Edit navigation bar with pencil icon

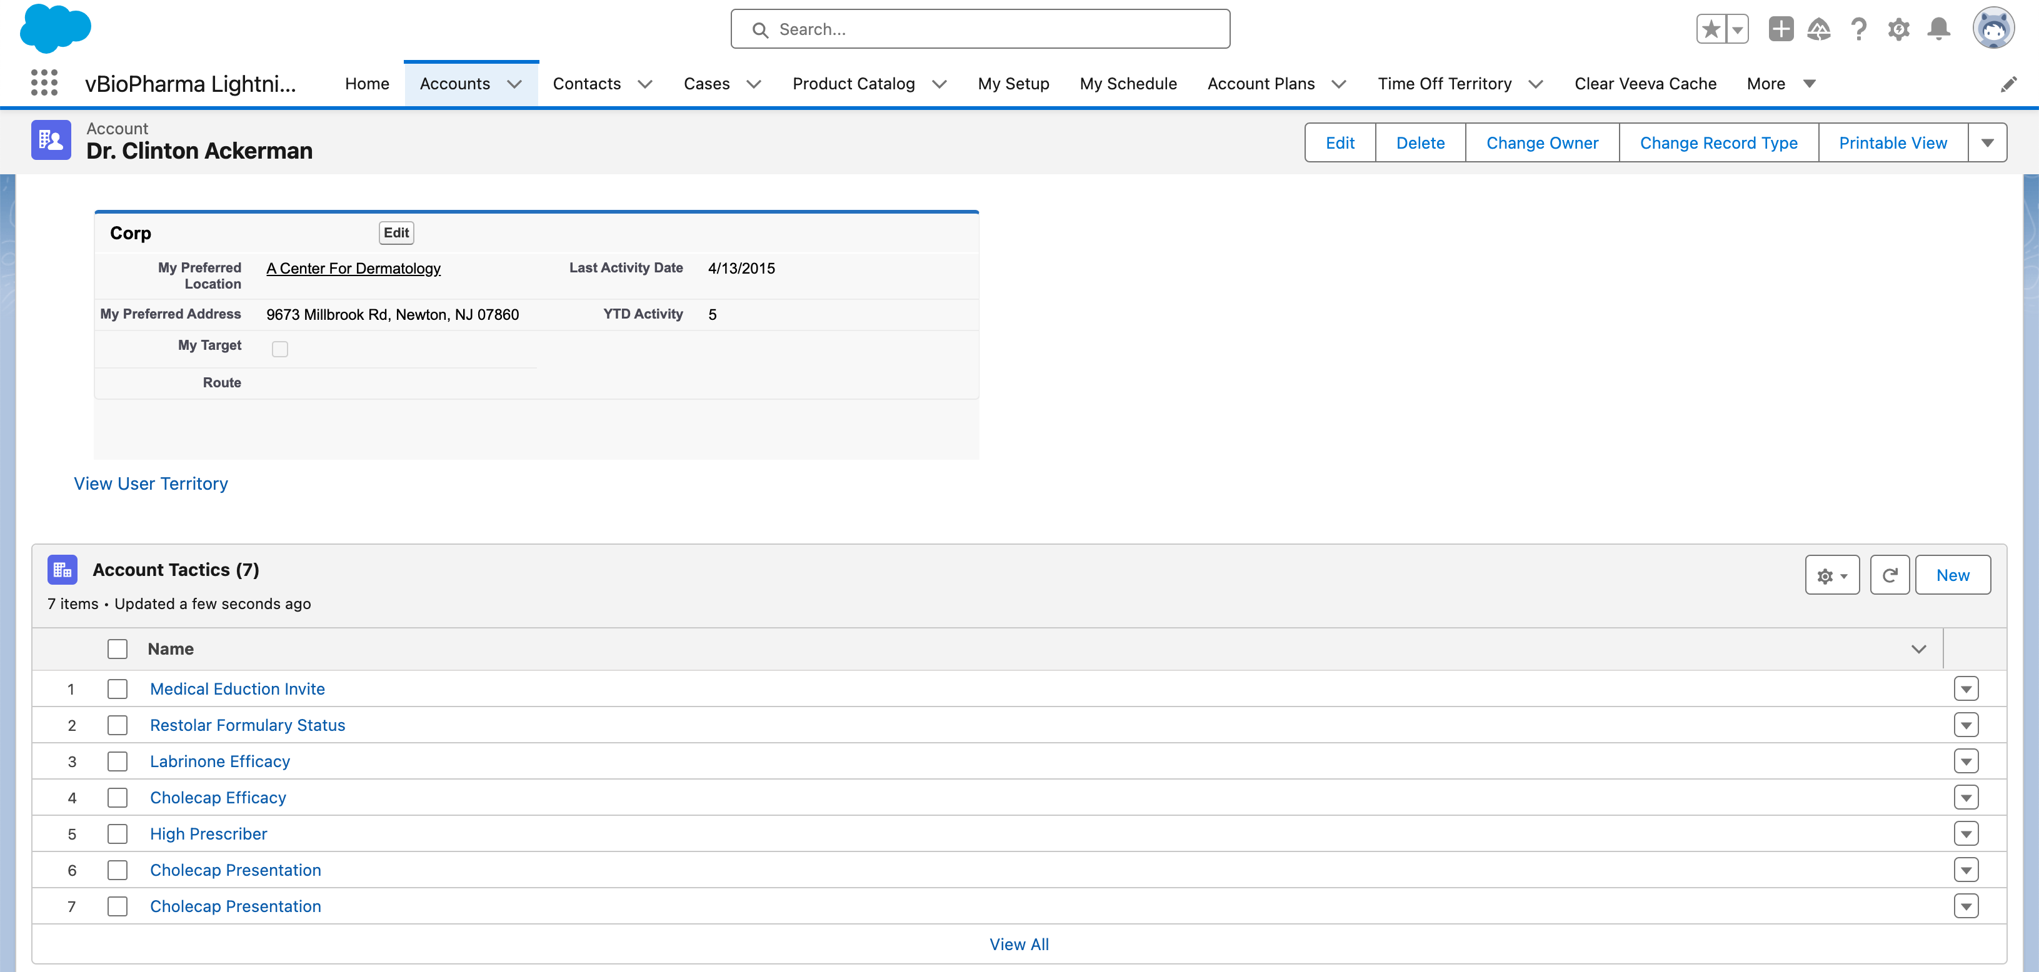coord(2008,84)
